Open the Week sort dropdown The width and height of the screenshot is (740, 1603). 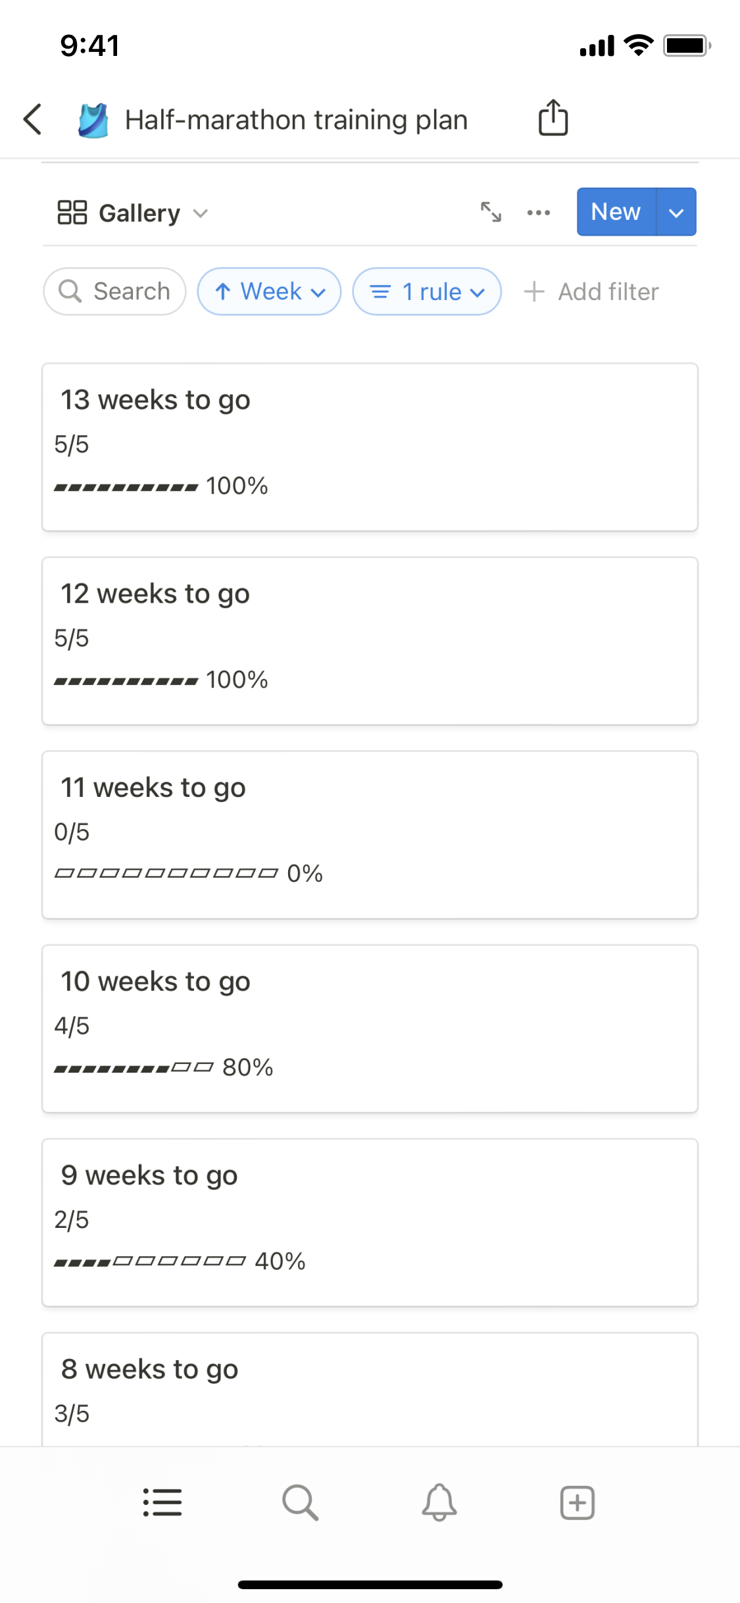(x=269, y=292)
